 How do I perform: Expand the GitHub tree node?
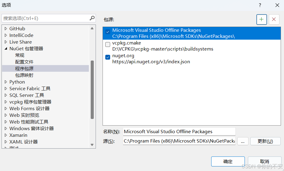(6, 28)
